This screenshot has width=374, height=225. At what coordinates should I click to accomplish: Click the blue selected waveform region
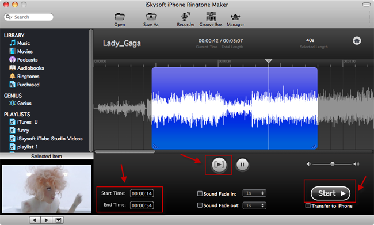tap(234, 108)
